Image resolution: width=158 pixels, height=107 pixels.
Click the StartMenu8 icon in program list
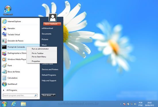point(4,84)
